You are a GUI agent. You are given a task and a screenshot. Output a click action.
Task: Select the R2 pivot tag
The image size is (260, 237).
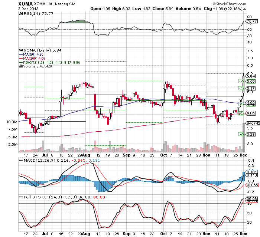pyautogui.click(x=240, y=81)
